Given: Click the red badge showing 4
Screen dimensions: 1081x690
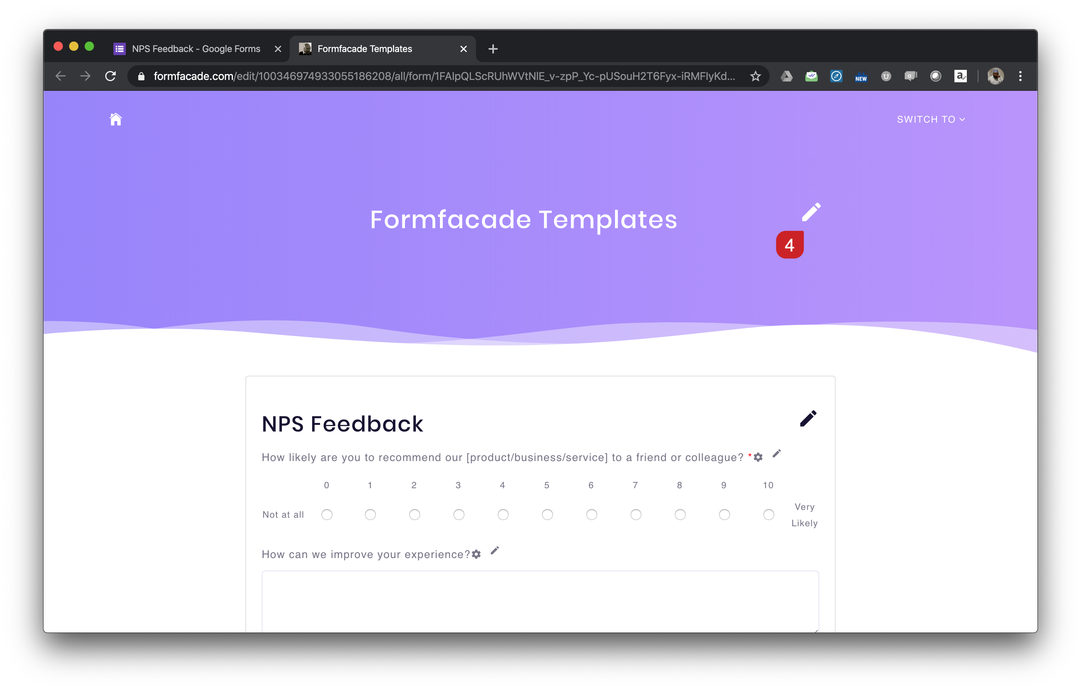Looking at the screenshot, I should coord(790,244).
